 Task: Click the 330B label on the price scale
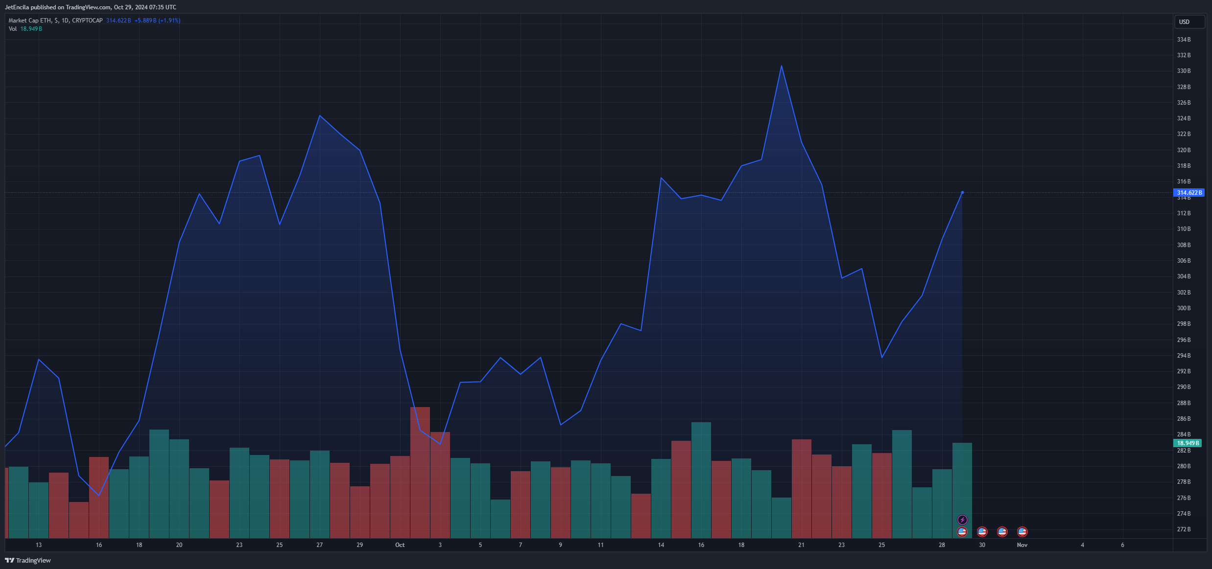tap(1184, 71)
